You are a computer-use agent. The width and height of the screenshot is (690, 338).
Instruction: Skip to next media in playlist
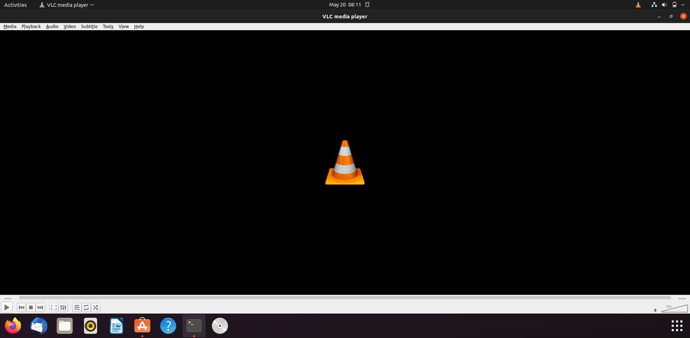40,307
